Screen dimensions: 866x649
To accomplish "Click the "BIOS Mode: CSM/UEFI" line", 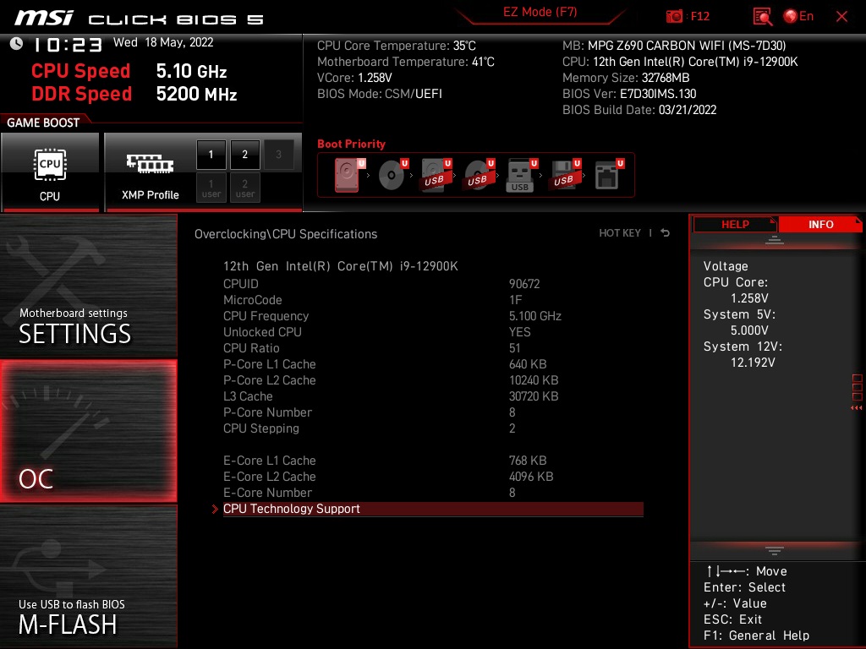I will [x=380, y=94].
